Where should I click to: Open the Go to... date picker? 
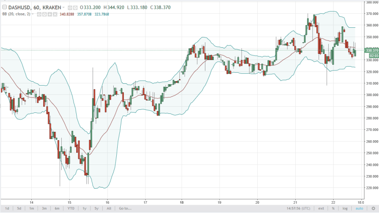tap(125, 208)
